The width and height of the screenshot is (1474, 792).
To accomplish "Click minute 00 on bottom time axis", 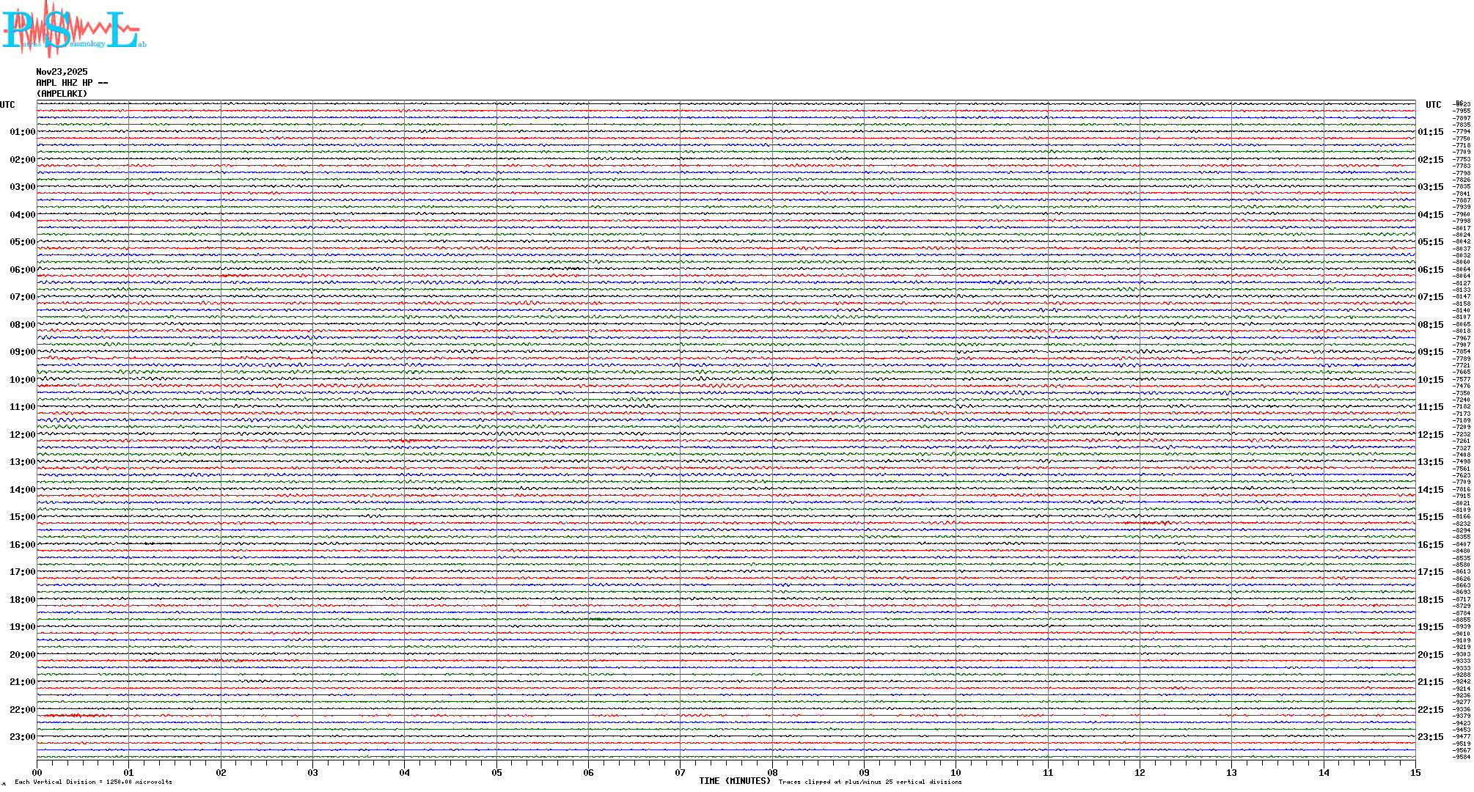I will 37,773.
